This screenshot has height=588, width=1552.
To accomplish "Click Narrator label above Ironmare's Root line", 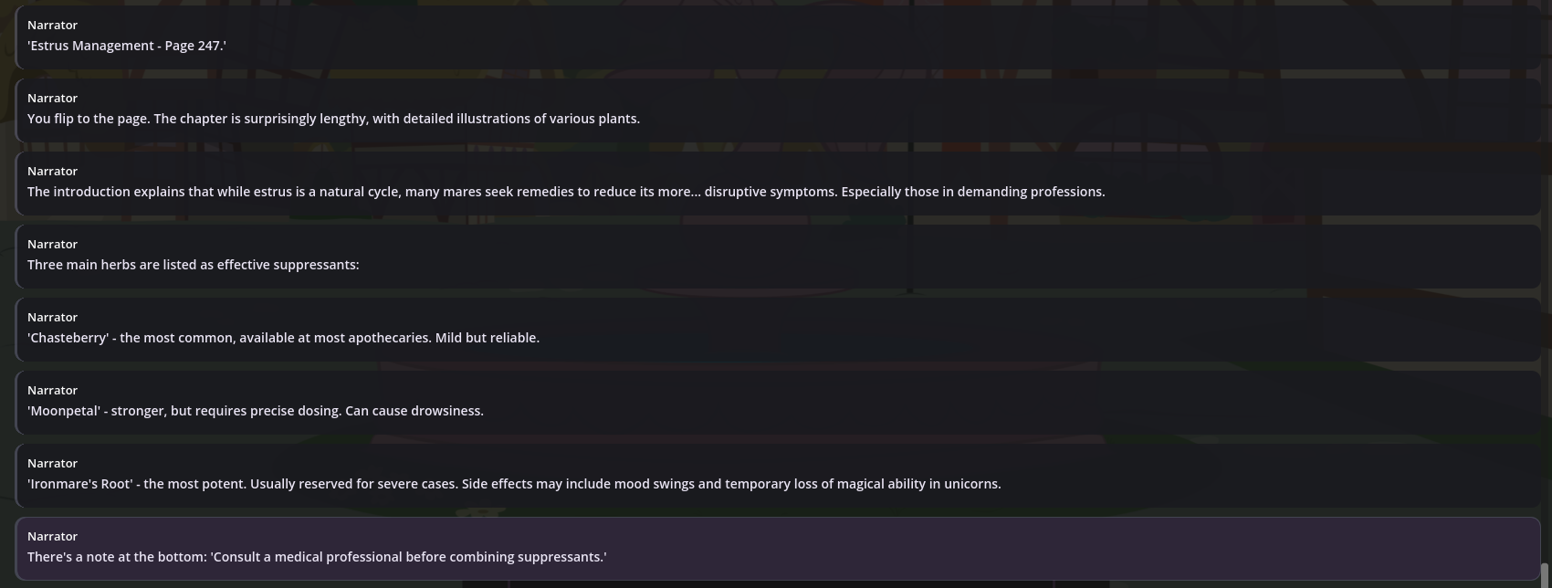I will pyautogui.click(x=52, y=463).
